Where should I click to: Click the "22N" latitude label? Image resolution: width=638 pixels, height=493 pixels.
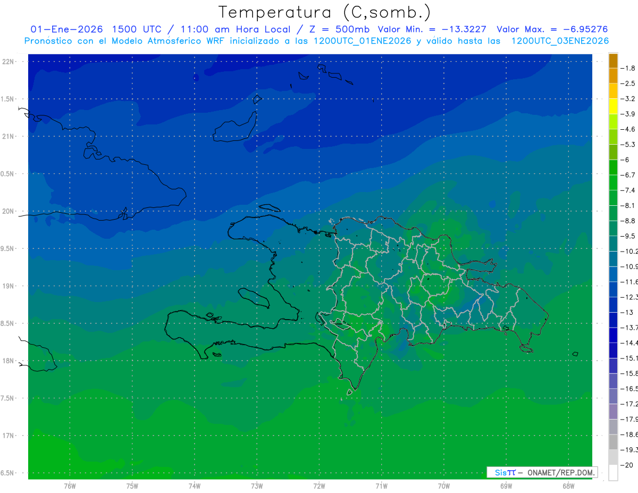(7, 61)
